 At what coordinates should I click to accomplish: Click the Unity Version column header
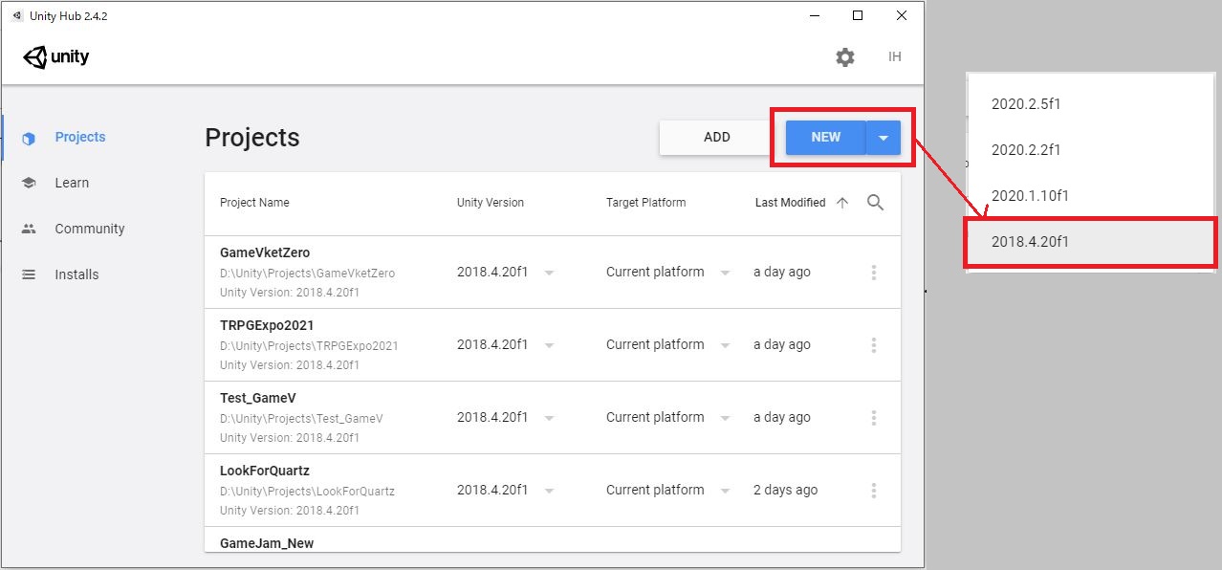(x=491, y=203)
